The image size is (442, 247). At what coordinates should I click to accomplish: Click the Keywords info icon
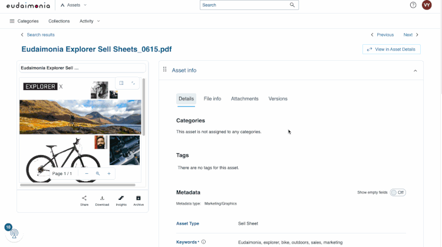[203, 242]
